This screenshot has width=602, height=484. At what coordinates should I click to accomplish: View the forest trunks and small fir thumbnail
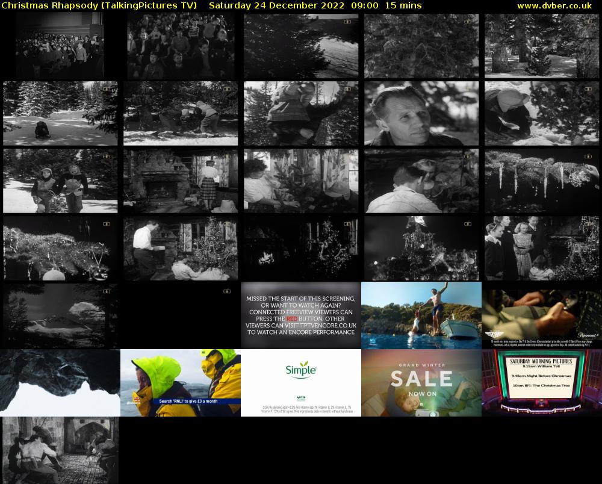pos(542,46)
